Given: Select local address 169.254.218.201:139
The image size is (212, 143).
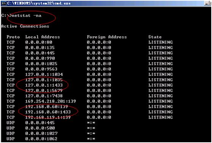Looking at the screenshot, I should [51, 101].
